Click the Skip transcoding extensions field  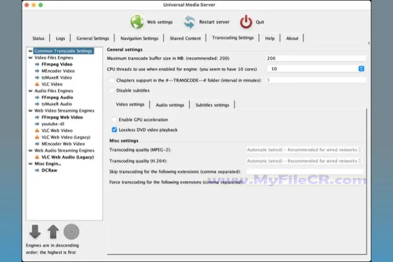(305, 171)
